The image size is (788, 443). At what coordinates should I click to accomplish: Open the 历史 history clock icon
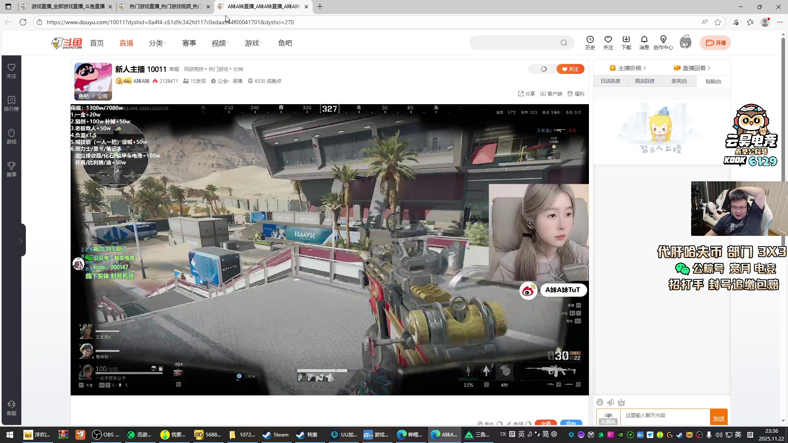pyautogui.click(x=590, y=39)
